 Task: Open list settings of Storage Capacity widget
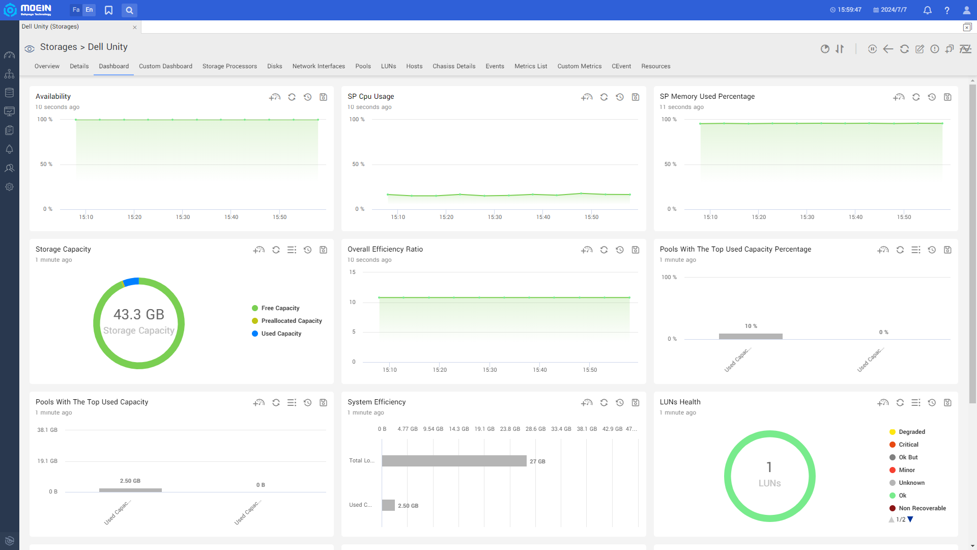click(292, 250)
